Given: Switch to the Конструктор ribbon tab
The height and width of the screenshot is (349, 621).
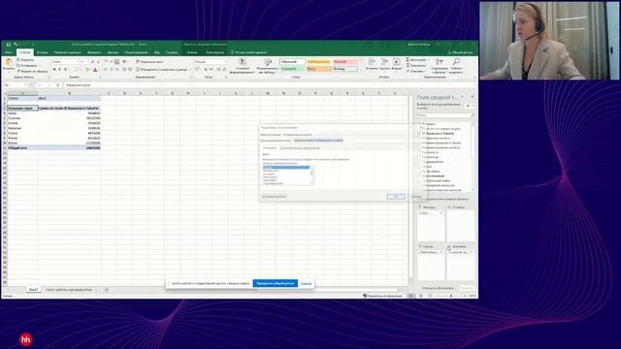Looking at the screenshot, I should [215, 52].
